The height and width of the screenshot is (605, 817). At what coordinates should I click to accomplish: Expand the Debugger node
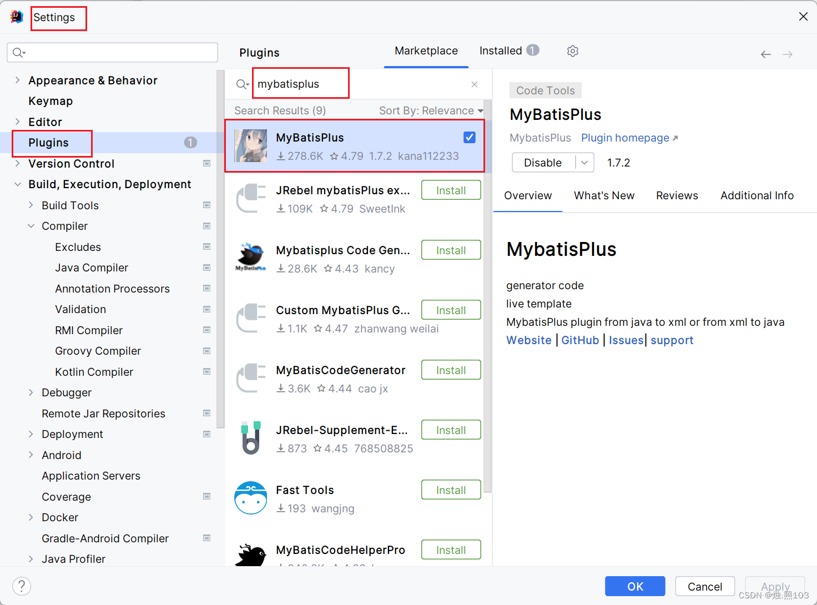tap(31, 392)
